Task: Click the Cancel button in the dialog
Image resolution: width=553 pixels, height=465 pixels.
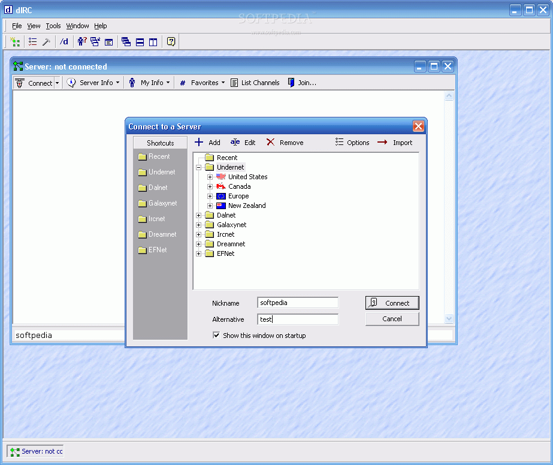Action: point(392,319)
